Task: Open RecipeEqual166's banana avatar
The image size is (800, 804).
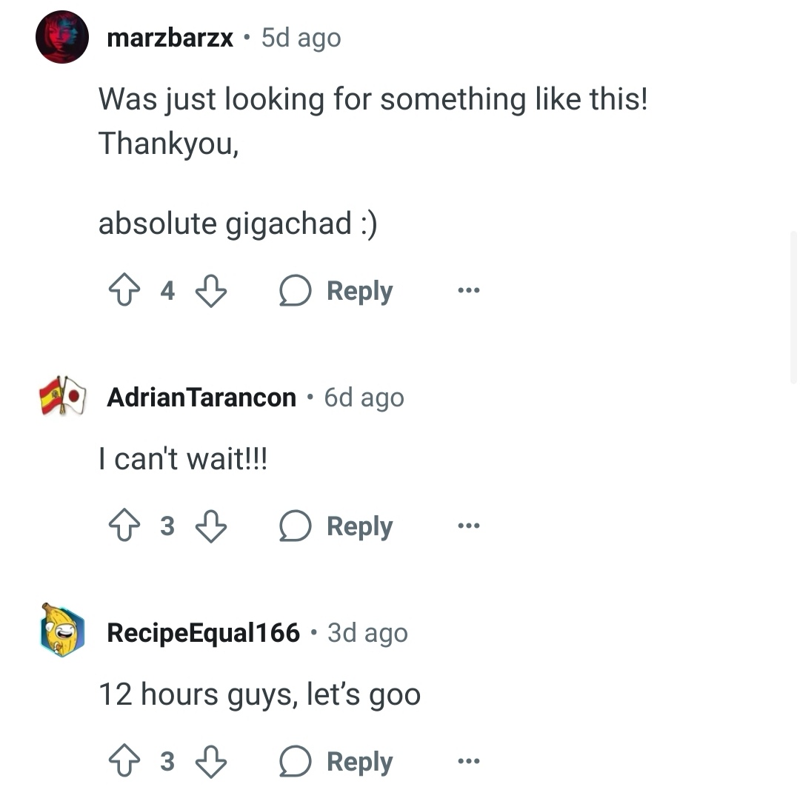Action: (x=62, y=630)
